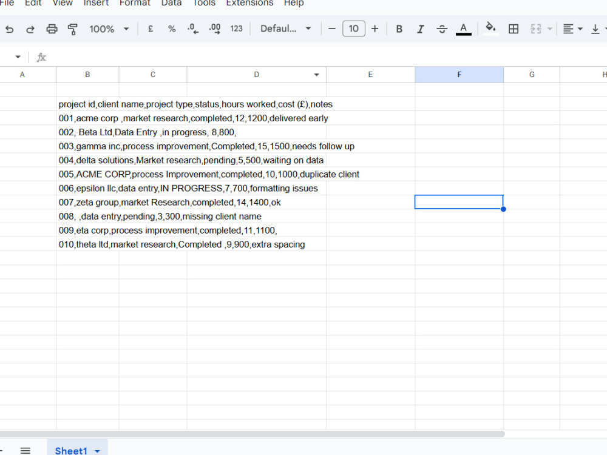Click the vertical align icon
Viewport: 607px width, 455px height.
tap(595, 29)
